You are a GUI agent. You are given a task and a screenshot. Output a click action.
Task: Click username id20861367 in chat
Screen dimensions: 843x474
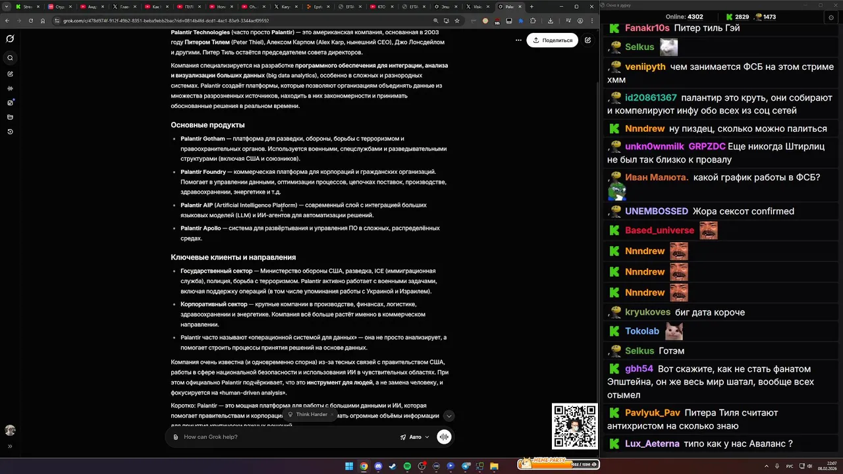click(x=651, y=97)
